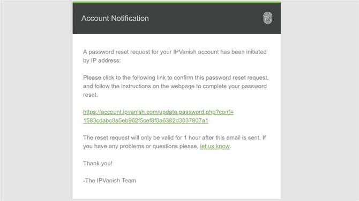Click the 'IPVanish account has been initiated' text
The height and width of the screenshot is (201, 359).
(x=220, y=52)
